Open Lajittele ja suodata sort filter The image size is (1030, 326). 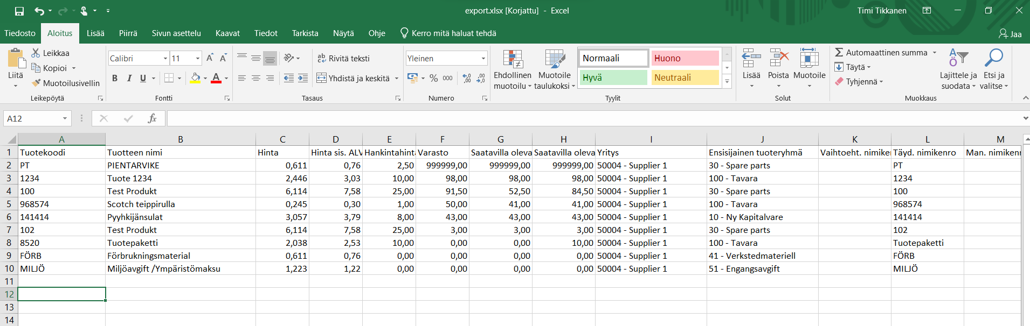[958, 69]
